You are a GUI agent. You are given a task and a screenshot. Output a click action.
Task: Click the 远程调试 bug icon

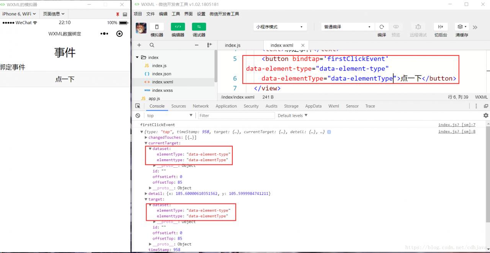coord(418,27)
